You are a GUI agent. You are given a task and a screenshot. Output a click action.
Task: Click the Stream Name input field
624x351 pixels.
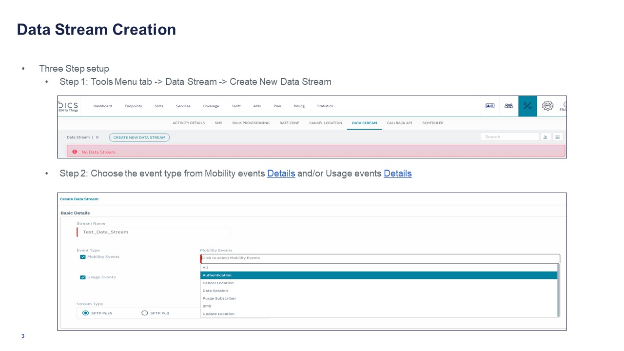[x=154, y=232]
